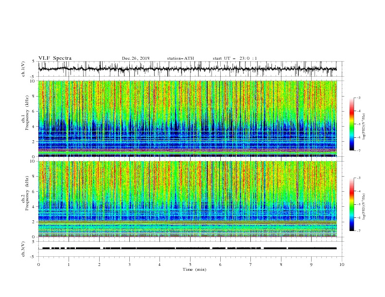Click time axis tick label "10"
385x297 pixels.
click(x=342, y=264)
